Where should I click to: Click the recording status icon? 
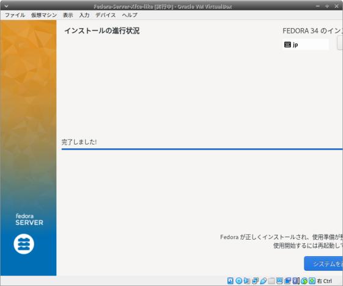(x=287, y=281)
